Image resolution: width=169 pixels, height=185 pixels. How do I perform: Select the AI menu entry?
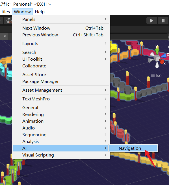pyautogui.click(x=61, y=148)
